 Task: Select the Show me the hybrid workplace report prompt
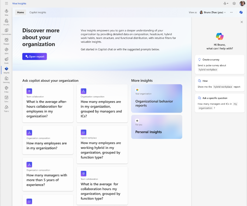[219, 84]
